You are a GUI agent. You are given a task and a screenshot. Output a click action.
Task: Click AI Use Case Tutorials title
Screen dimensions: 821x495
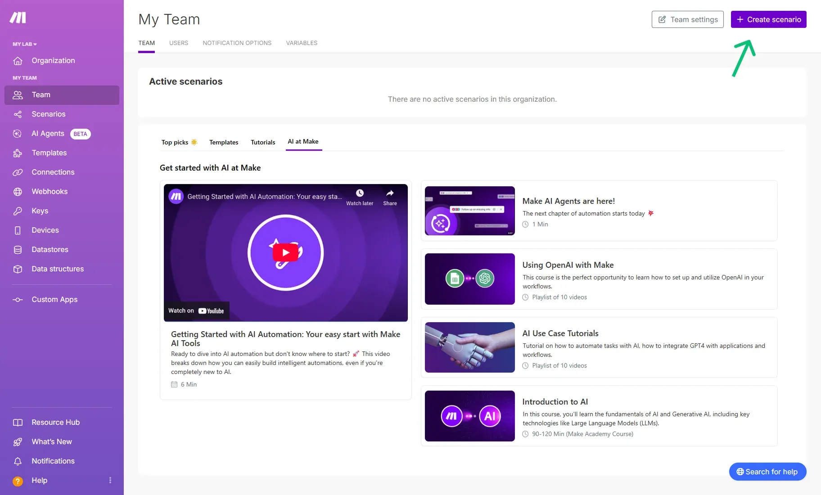[560, 333]
